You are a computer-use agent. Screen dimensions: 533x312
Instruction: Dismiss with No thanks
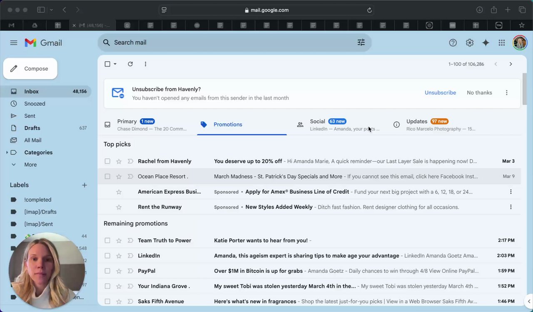click(479, 92)
